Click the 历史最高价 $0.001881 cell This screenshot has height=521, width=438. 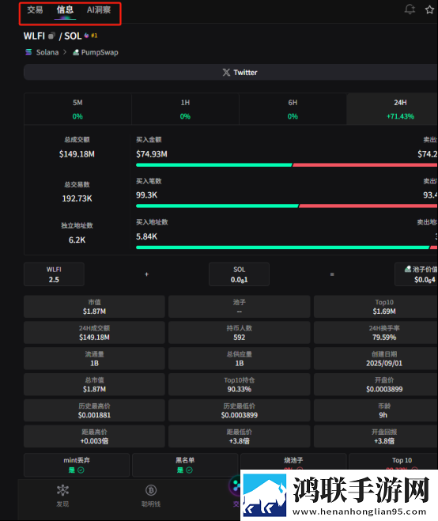point(94,410)
